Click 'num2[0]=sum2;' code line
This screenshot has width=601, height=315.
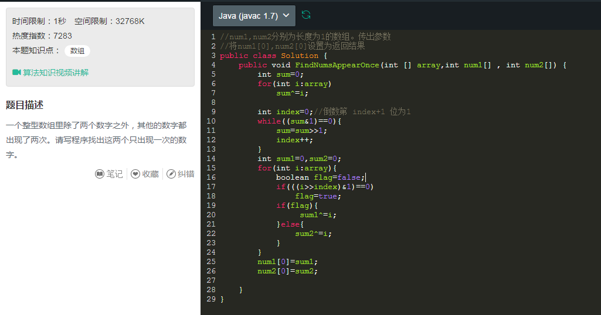coord(287,271)
